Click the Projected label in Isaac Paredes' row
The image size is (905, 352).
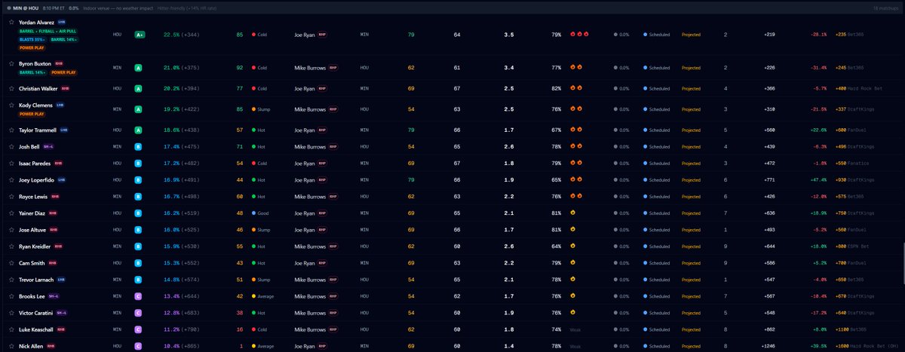click(692, 163)
